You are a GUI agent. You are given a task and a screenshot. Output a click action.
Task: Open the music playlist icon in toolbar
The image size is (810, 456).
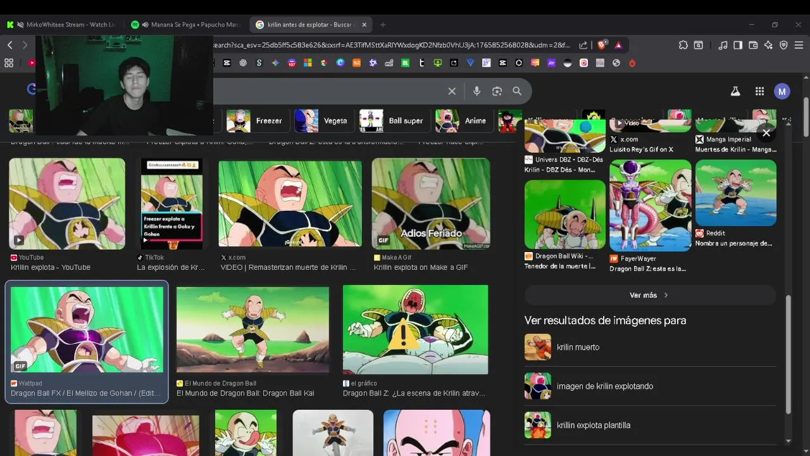(x=723, y=45)
